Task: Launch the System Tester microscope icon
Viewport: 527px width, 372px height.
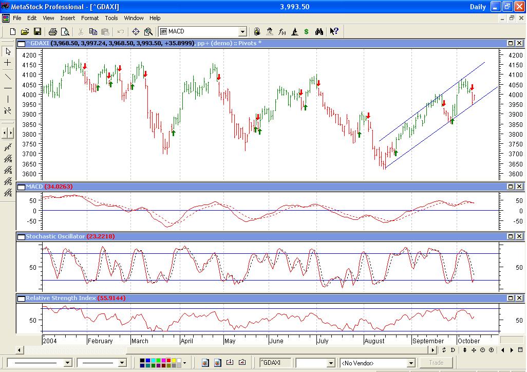Action: click(294, 32)
